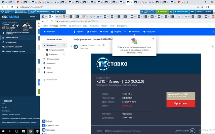The height and width of the screenshot is (134, 215).
Task: Open 'Mail.ru' portal link
Action: click(45, 26)
